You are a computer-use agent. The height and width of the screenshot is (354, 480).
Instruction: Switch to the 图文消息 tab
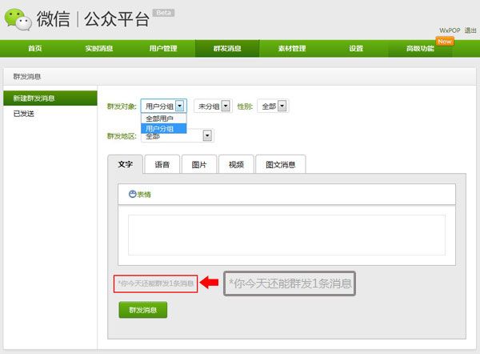(x=281, y=165)
